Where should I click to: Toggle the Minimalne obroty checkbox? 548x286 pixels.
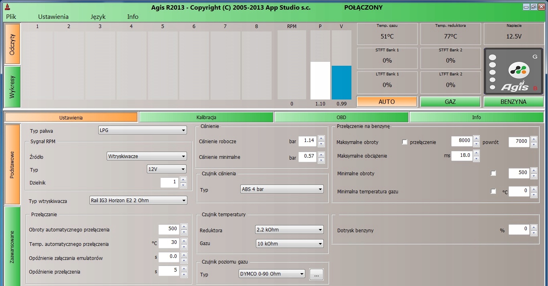[x=493, y=173]
